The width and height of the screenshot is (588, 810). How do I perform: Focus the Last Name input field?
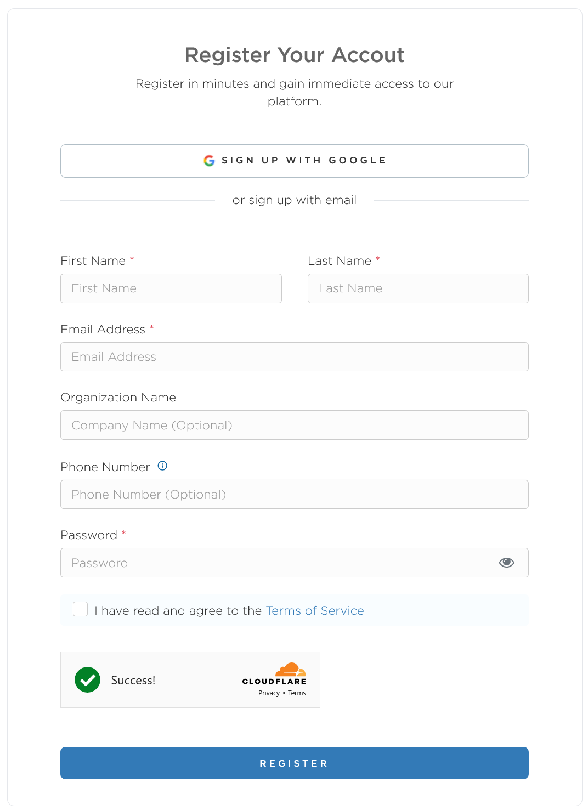[418, 288]
